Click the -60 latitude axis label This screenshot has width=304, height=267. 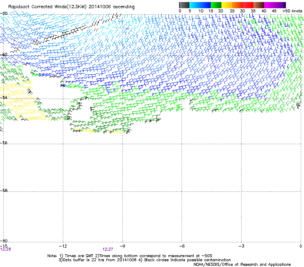4,241
